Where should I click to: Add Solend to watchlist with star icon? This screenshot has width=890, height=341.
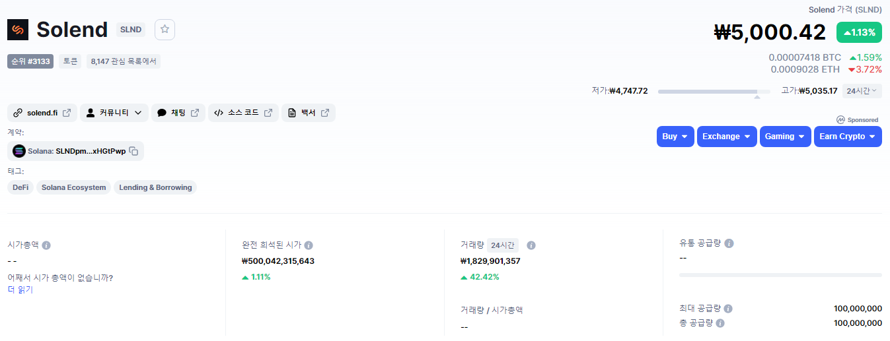click(165, 30)
